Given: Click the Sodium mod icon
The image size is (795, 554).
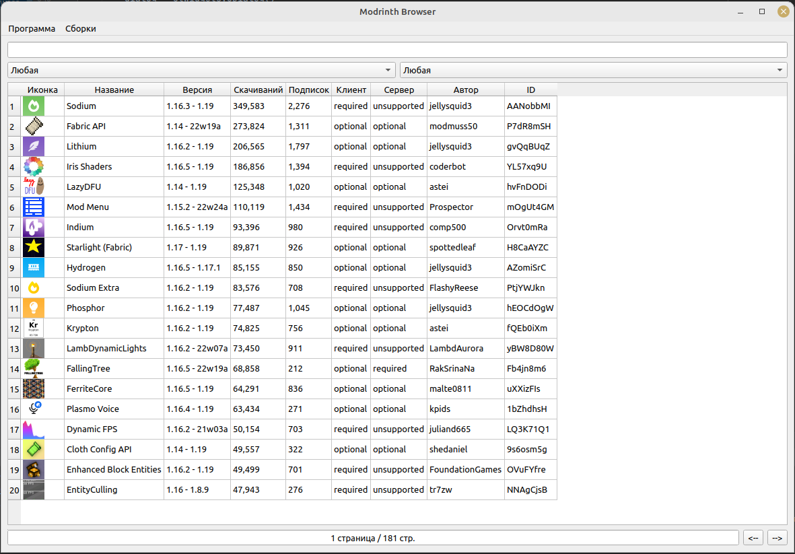Looking at the screenshot, I should pyautogui.click(x=34, y=106).
